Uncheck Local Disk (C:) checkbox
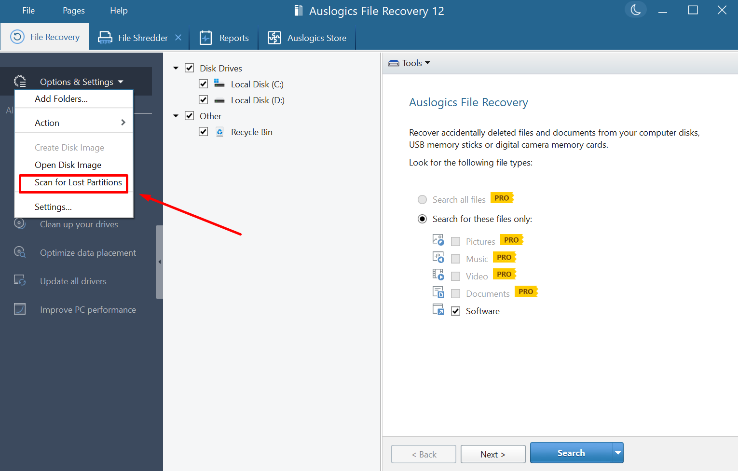Screen dimensions: 738x471 coord(204,84)
